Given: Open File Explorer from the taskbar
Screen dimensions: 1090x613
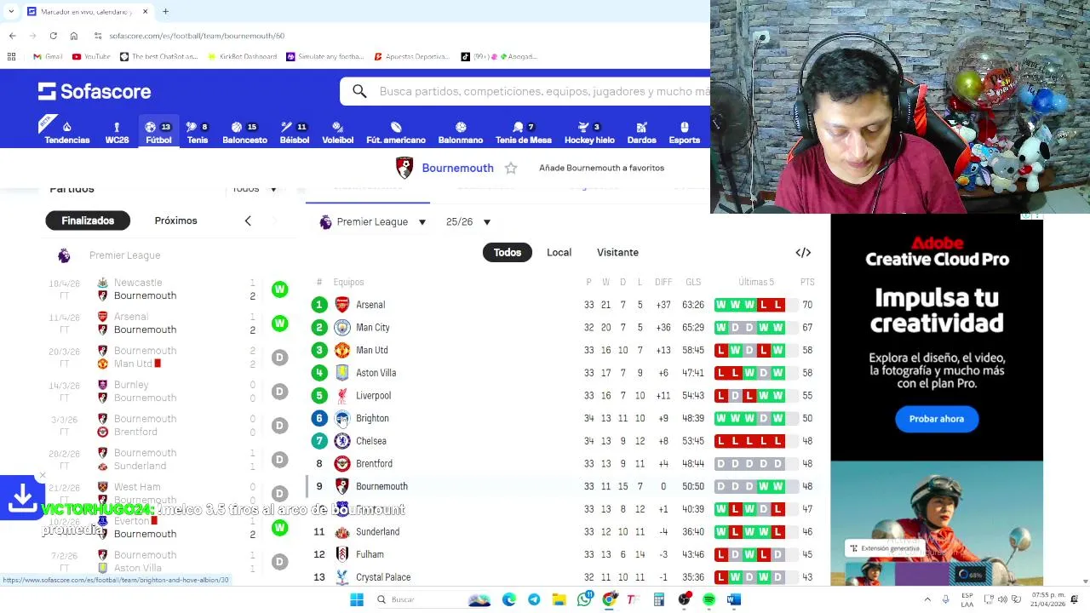Looking at the screenshot, I should point(559,599).
